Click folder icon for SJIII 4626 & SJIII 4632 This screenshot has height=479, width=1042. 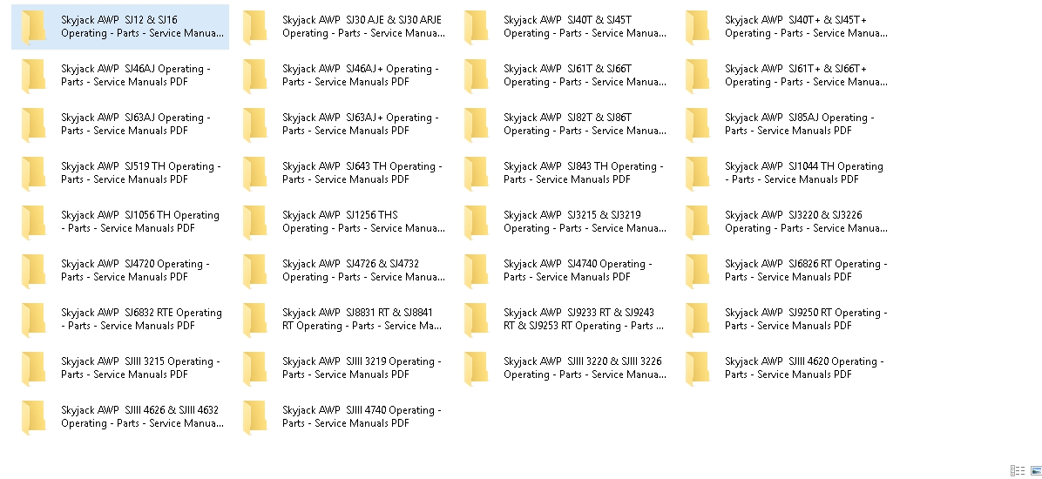pyautogui.click(x=34, y=418)
